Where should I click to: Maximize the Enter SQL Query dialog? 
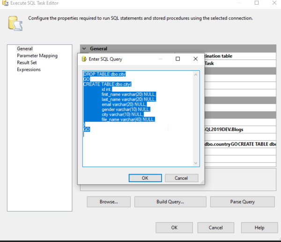pyautogui.click(x=178, y=59)
